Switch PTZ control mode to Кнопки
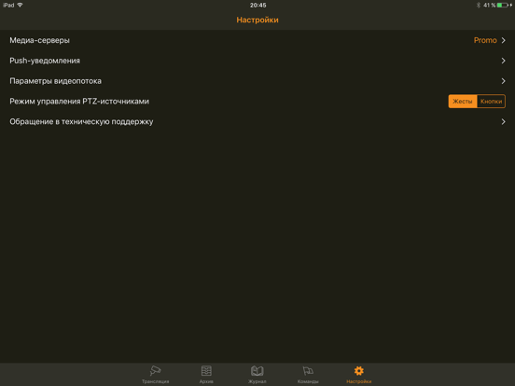The height and width of the screenshot is (386, 515). [491, 102]
